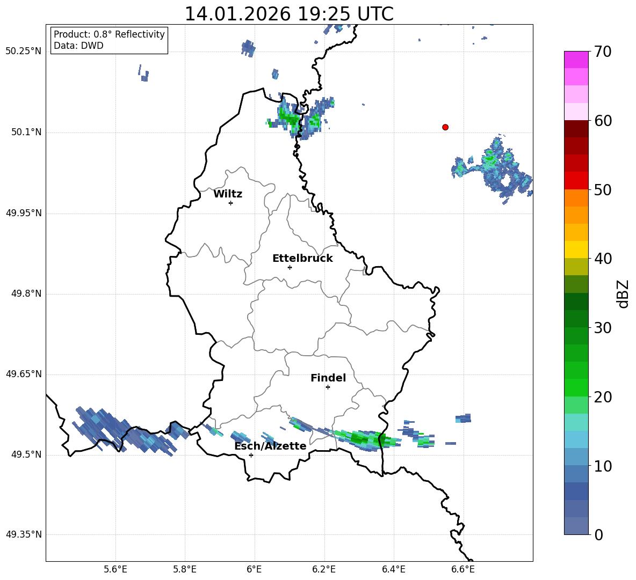This screenshot has width=636, height=580.
Task: Click the Ettelbruck station cross marker
Action: pyautogui.click(x=290, y=267)
